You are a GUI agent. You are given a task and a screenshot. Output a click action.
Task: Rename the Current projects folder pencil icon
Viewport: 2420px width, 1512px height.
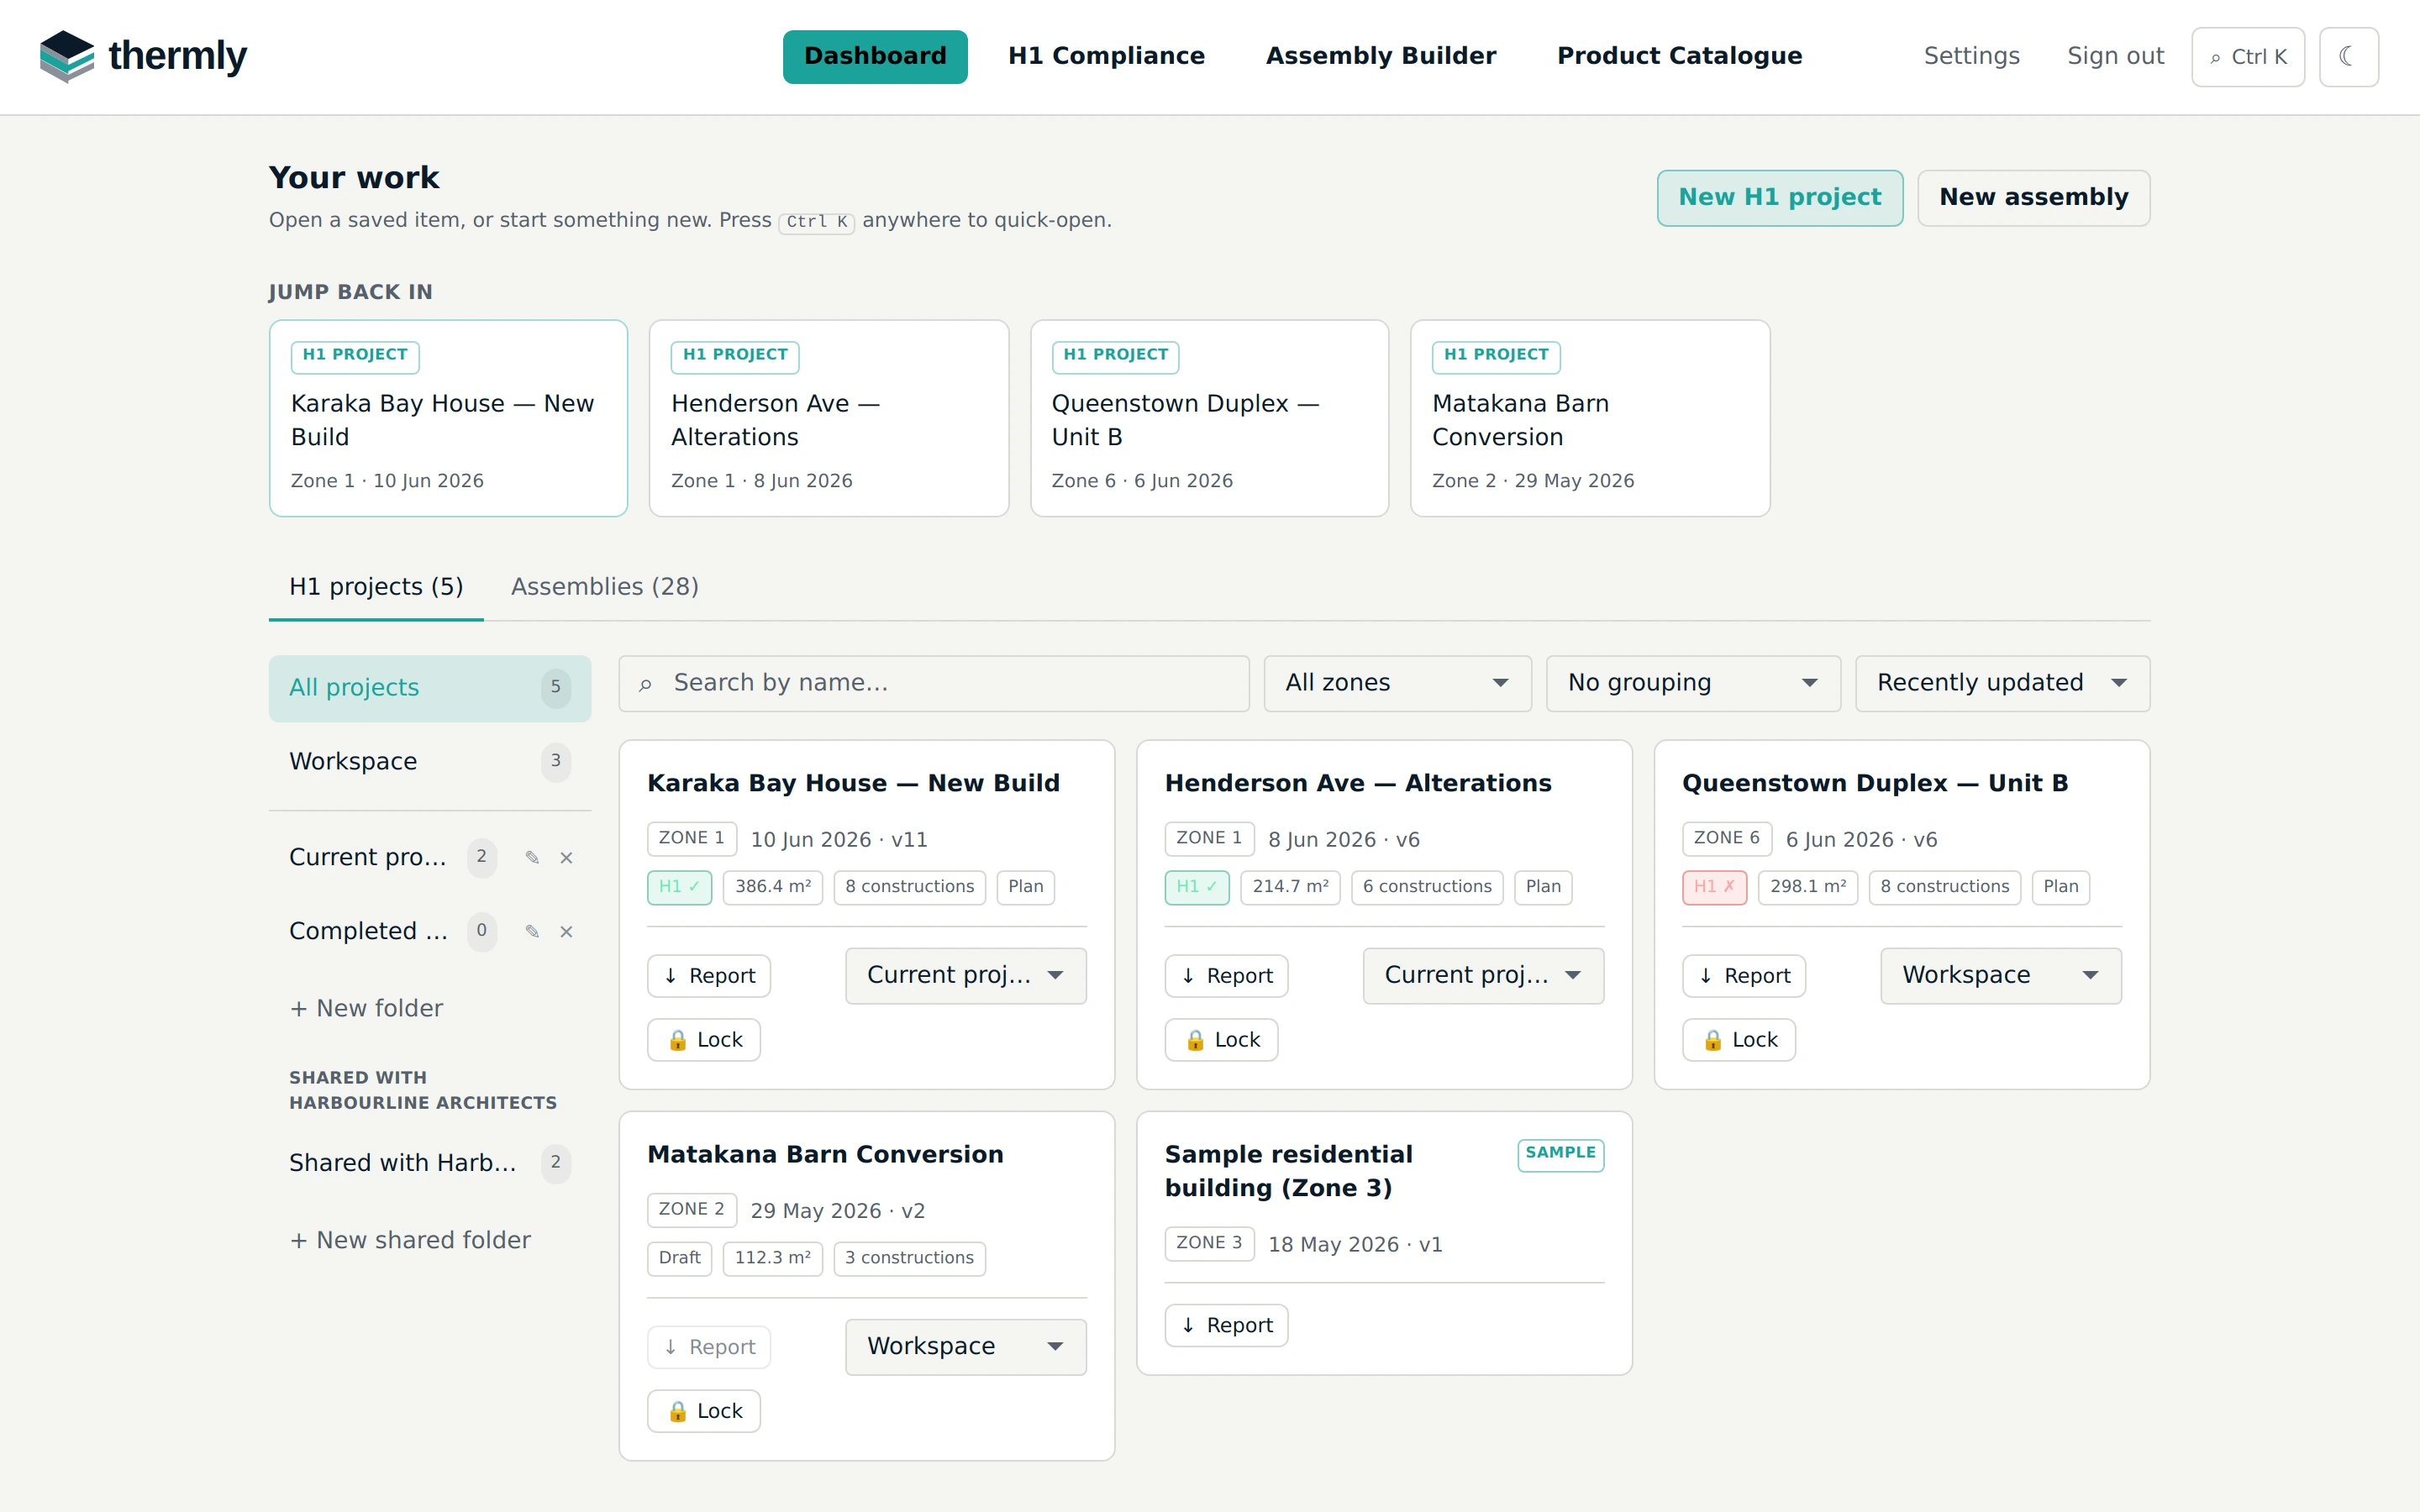point(532,857)
